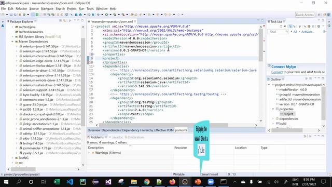Open the New toolbar dropdown arrow
Image resolution: width=332 pixels, height=187 pixels.
7,15
